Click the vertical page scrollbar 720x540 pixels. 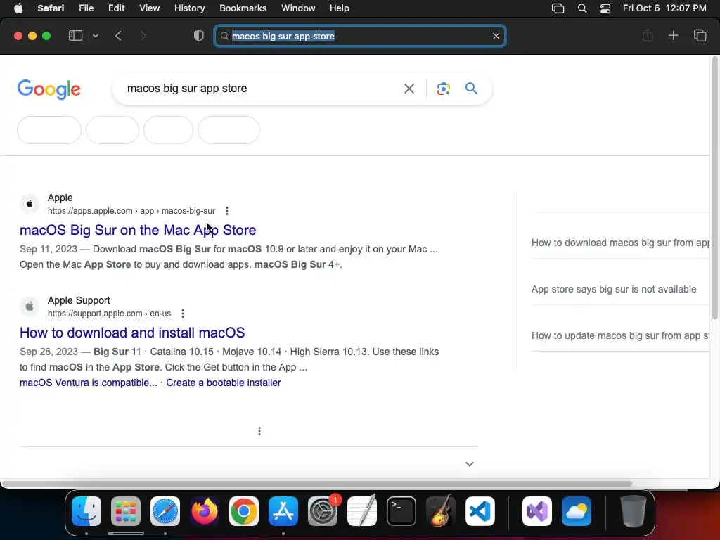(x=714, y=188)
